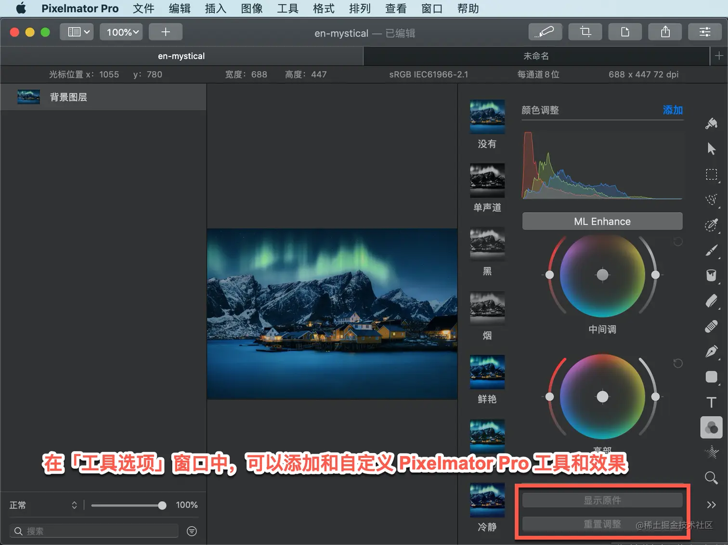Activate the Color Selection eyedropper tool
The image size is (728, 545).
tap(711, 225)
